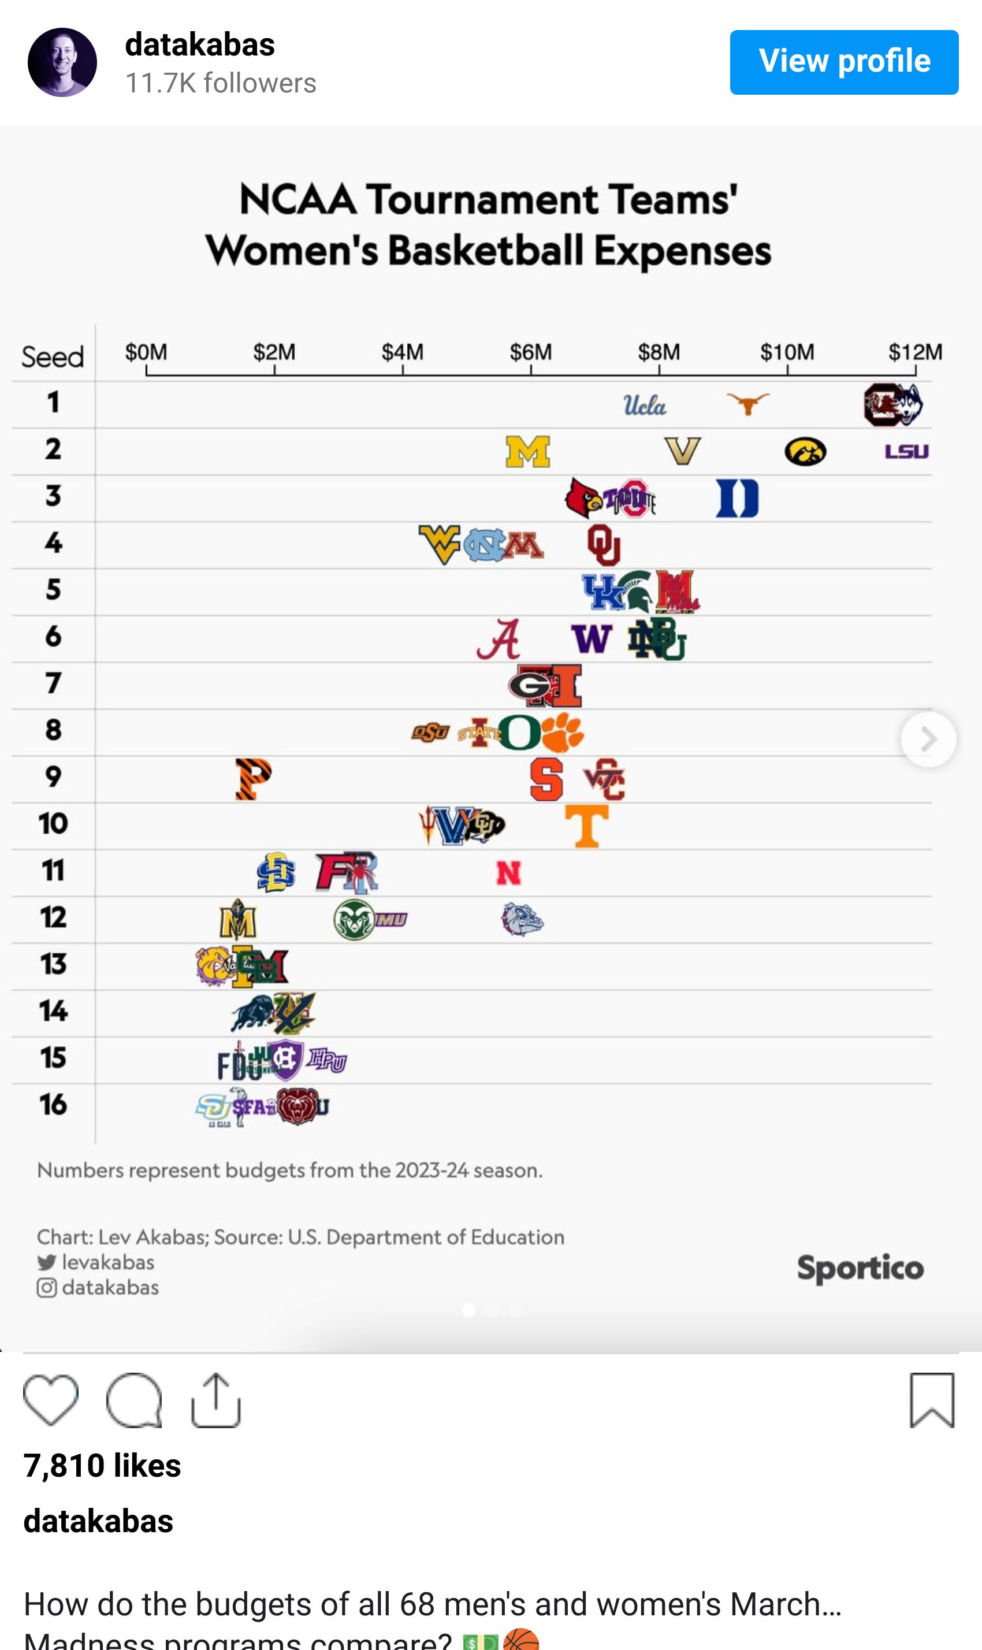
Task: Tap the share arrow icon
Action: click(215, 1399)
